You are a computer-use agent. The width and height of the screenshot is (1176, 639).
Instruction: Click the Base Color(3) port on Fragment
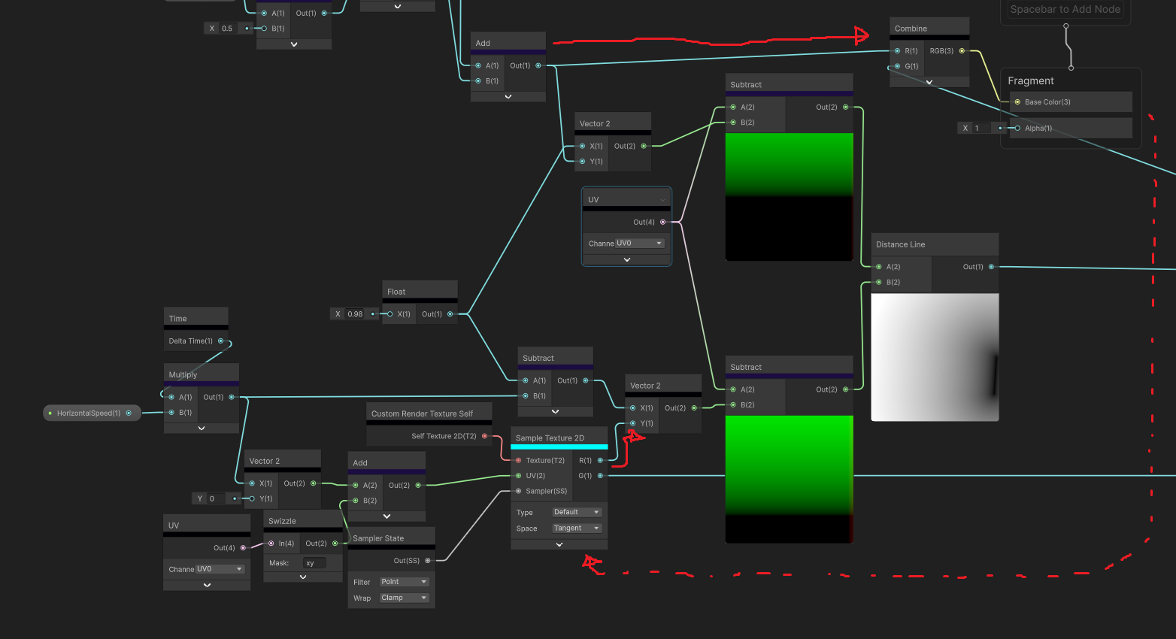(x=1017, y=102)
